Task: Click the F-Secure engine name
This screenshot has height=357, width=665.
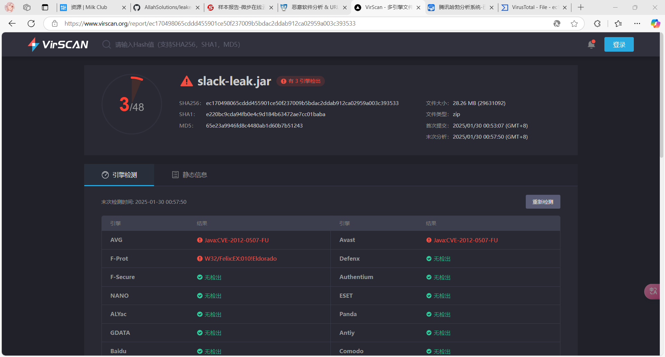Action: click(123, 277)
